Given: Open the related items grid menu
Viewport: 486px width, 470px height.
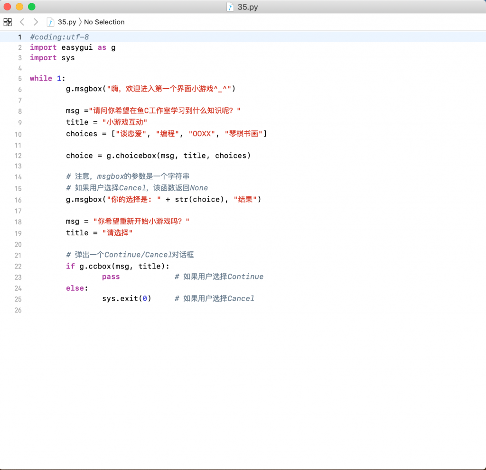Looking at the screenshot, I should click(x=8, y=22).
